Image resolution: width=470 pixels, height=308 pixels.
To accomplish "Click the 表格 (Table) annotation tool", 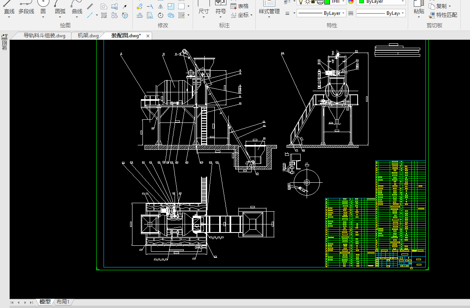I will [x=240, y=6].
